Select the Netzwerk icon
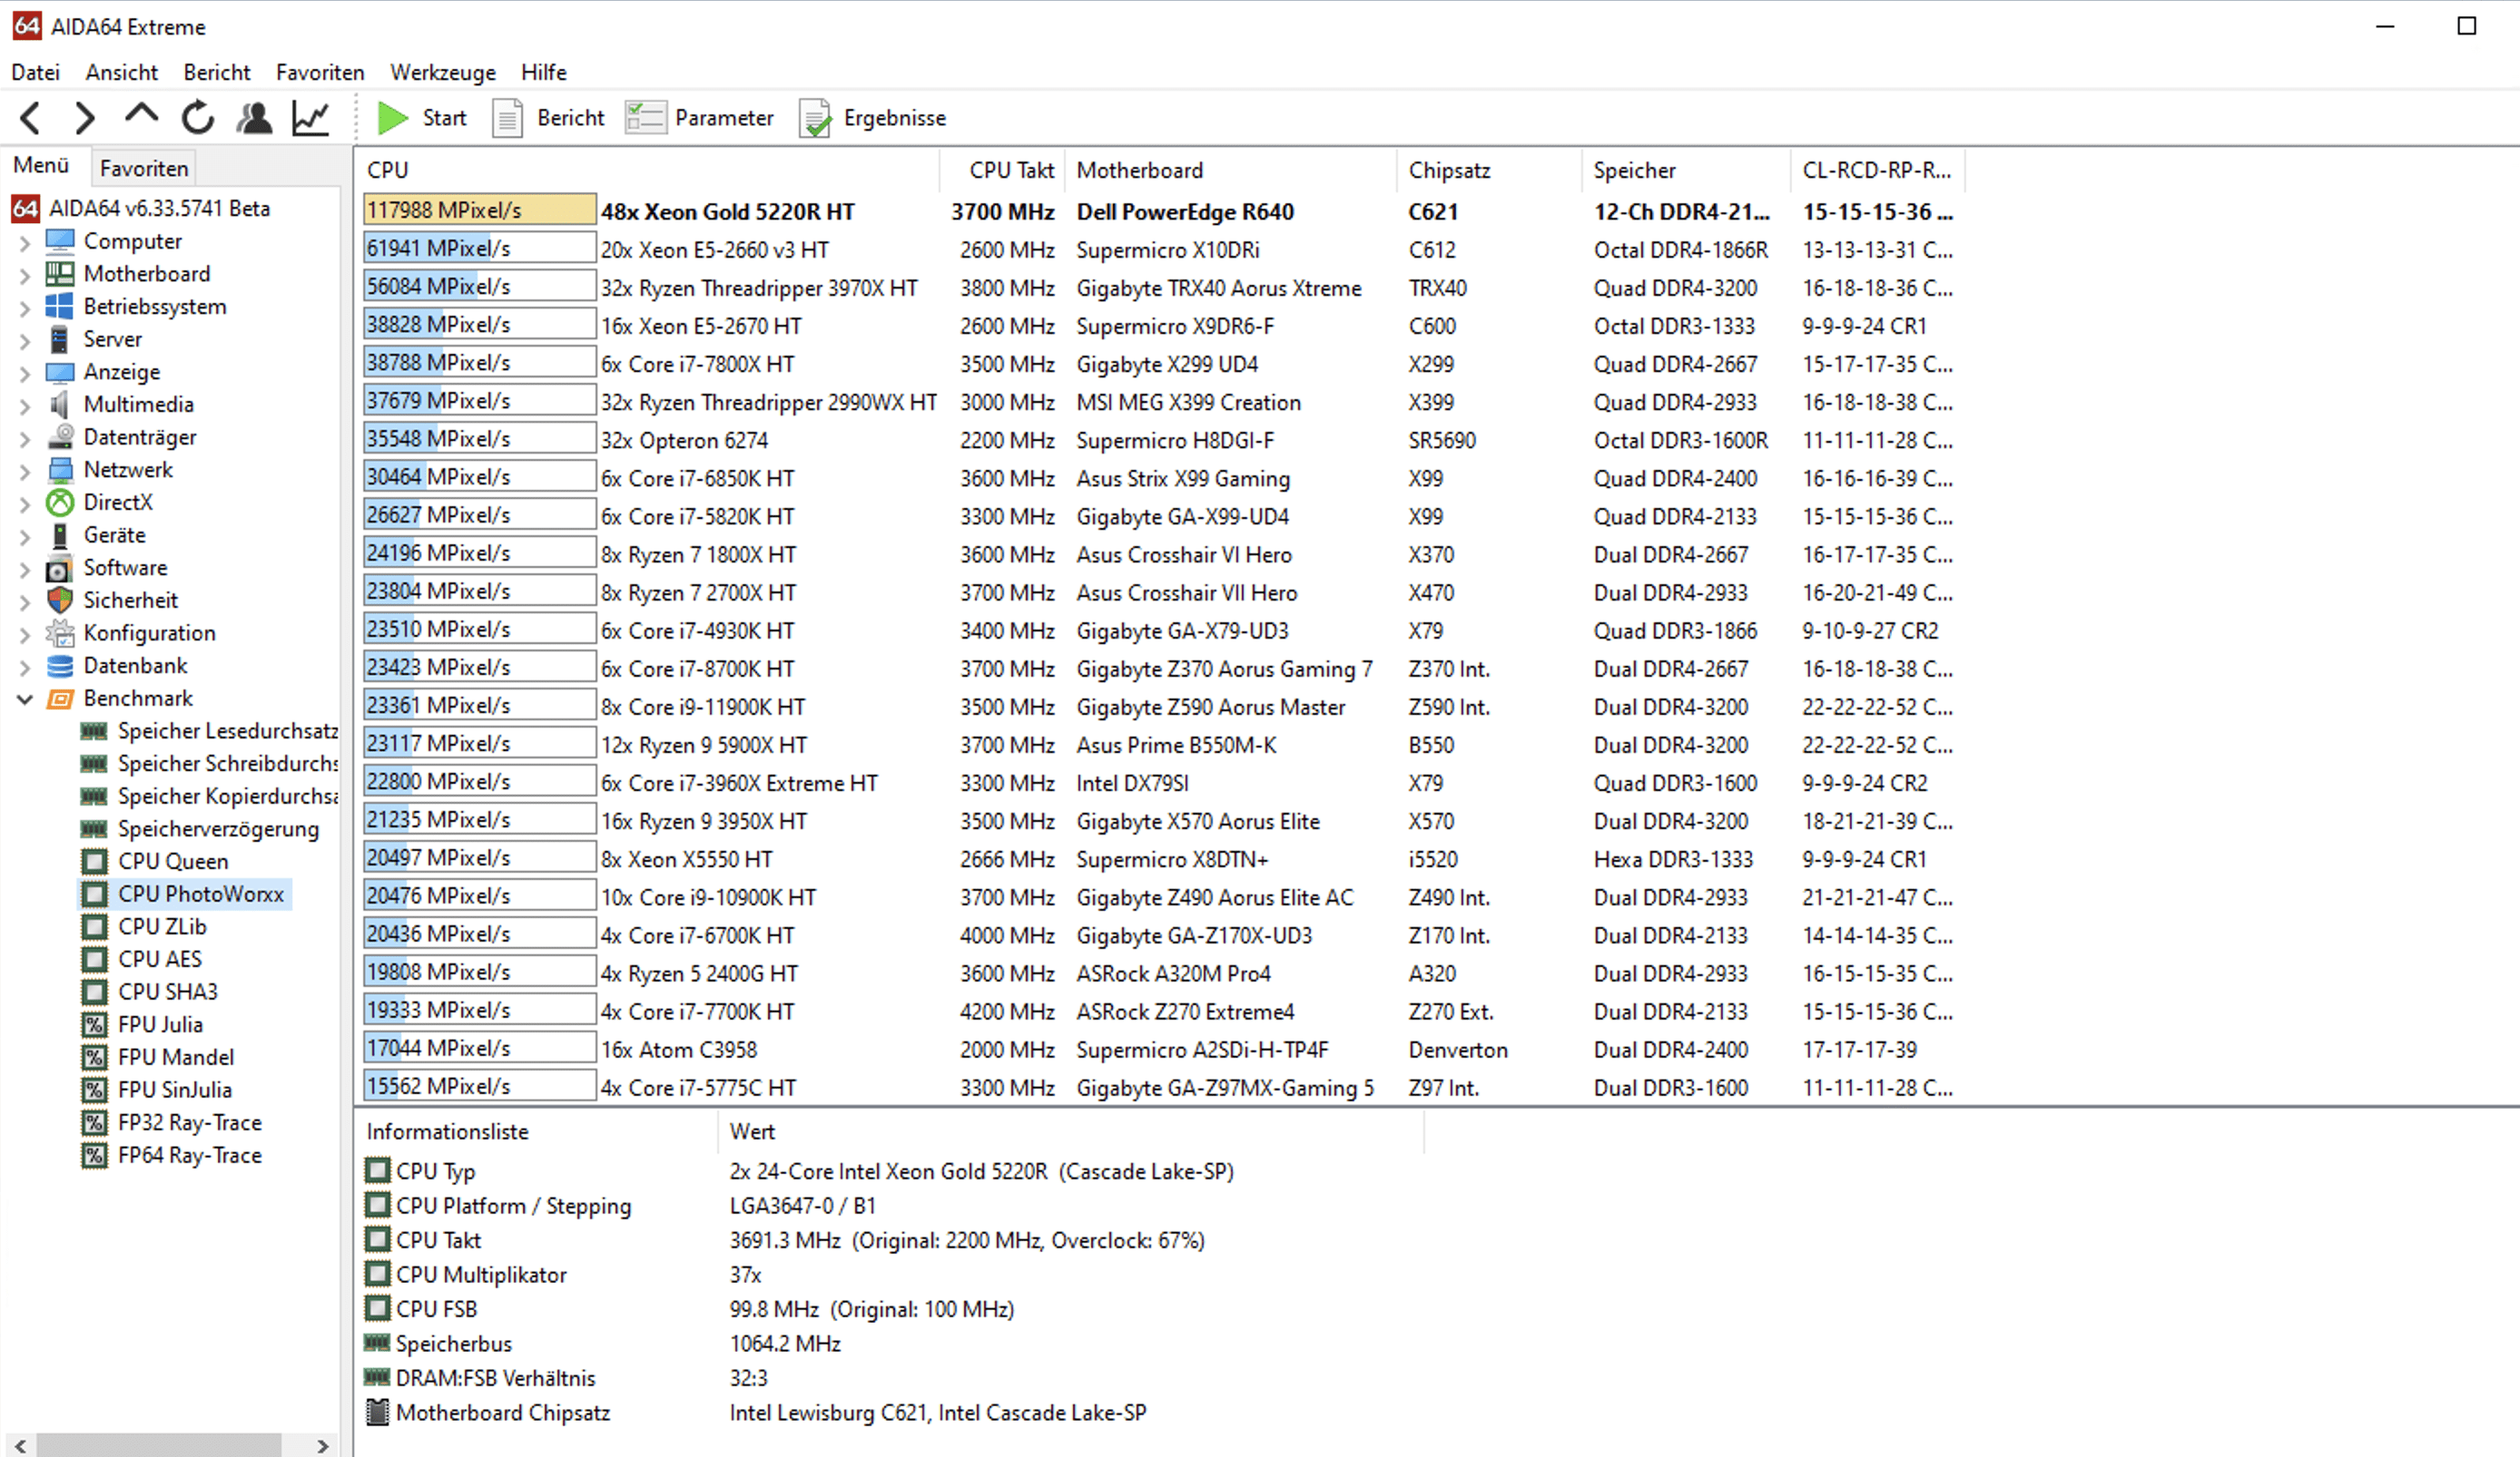This screenshot has height=1457, width=2520. point(60,470)
